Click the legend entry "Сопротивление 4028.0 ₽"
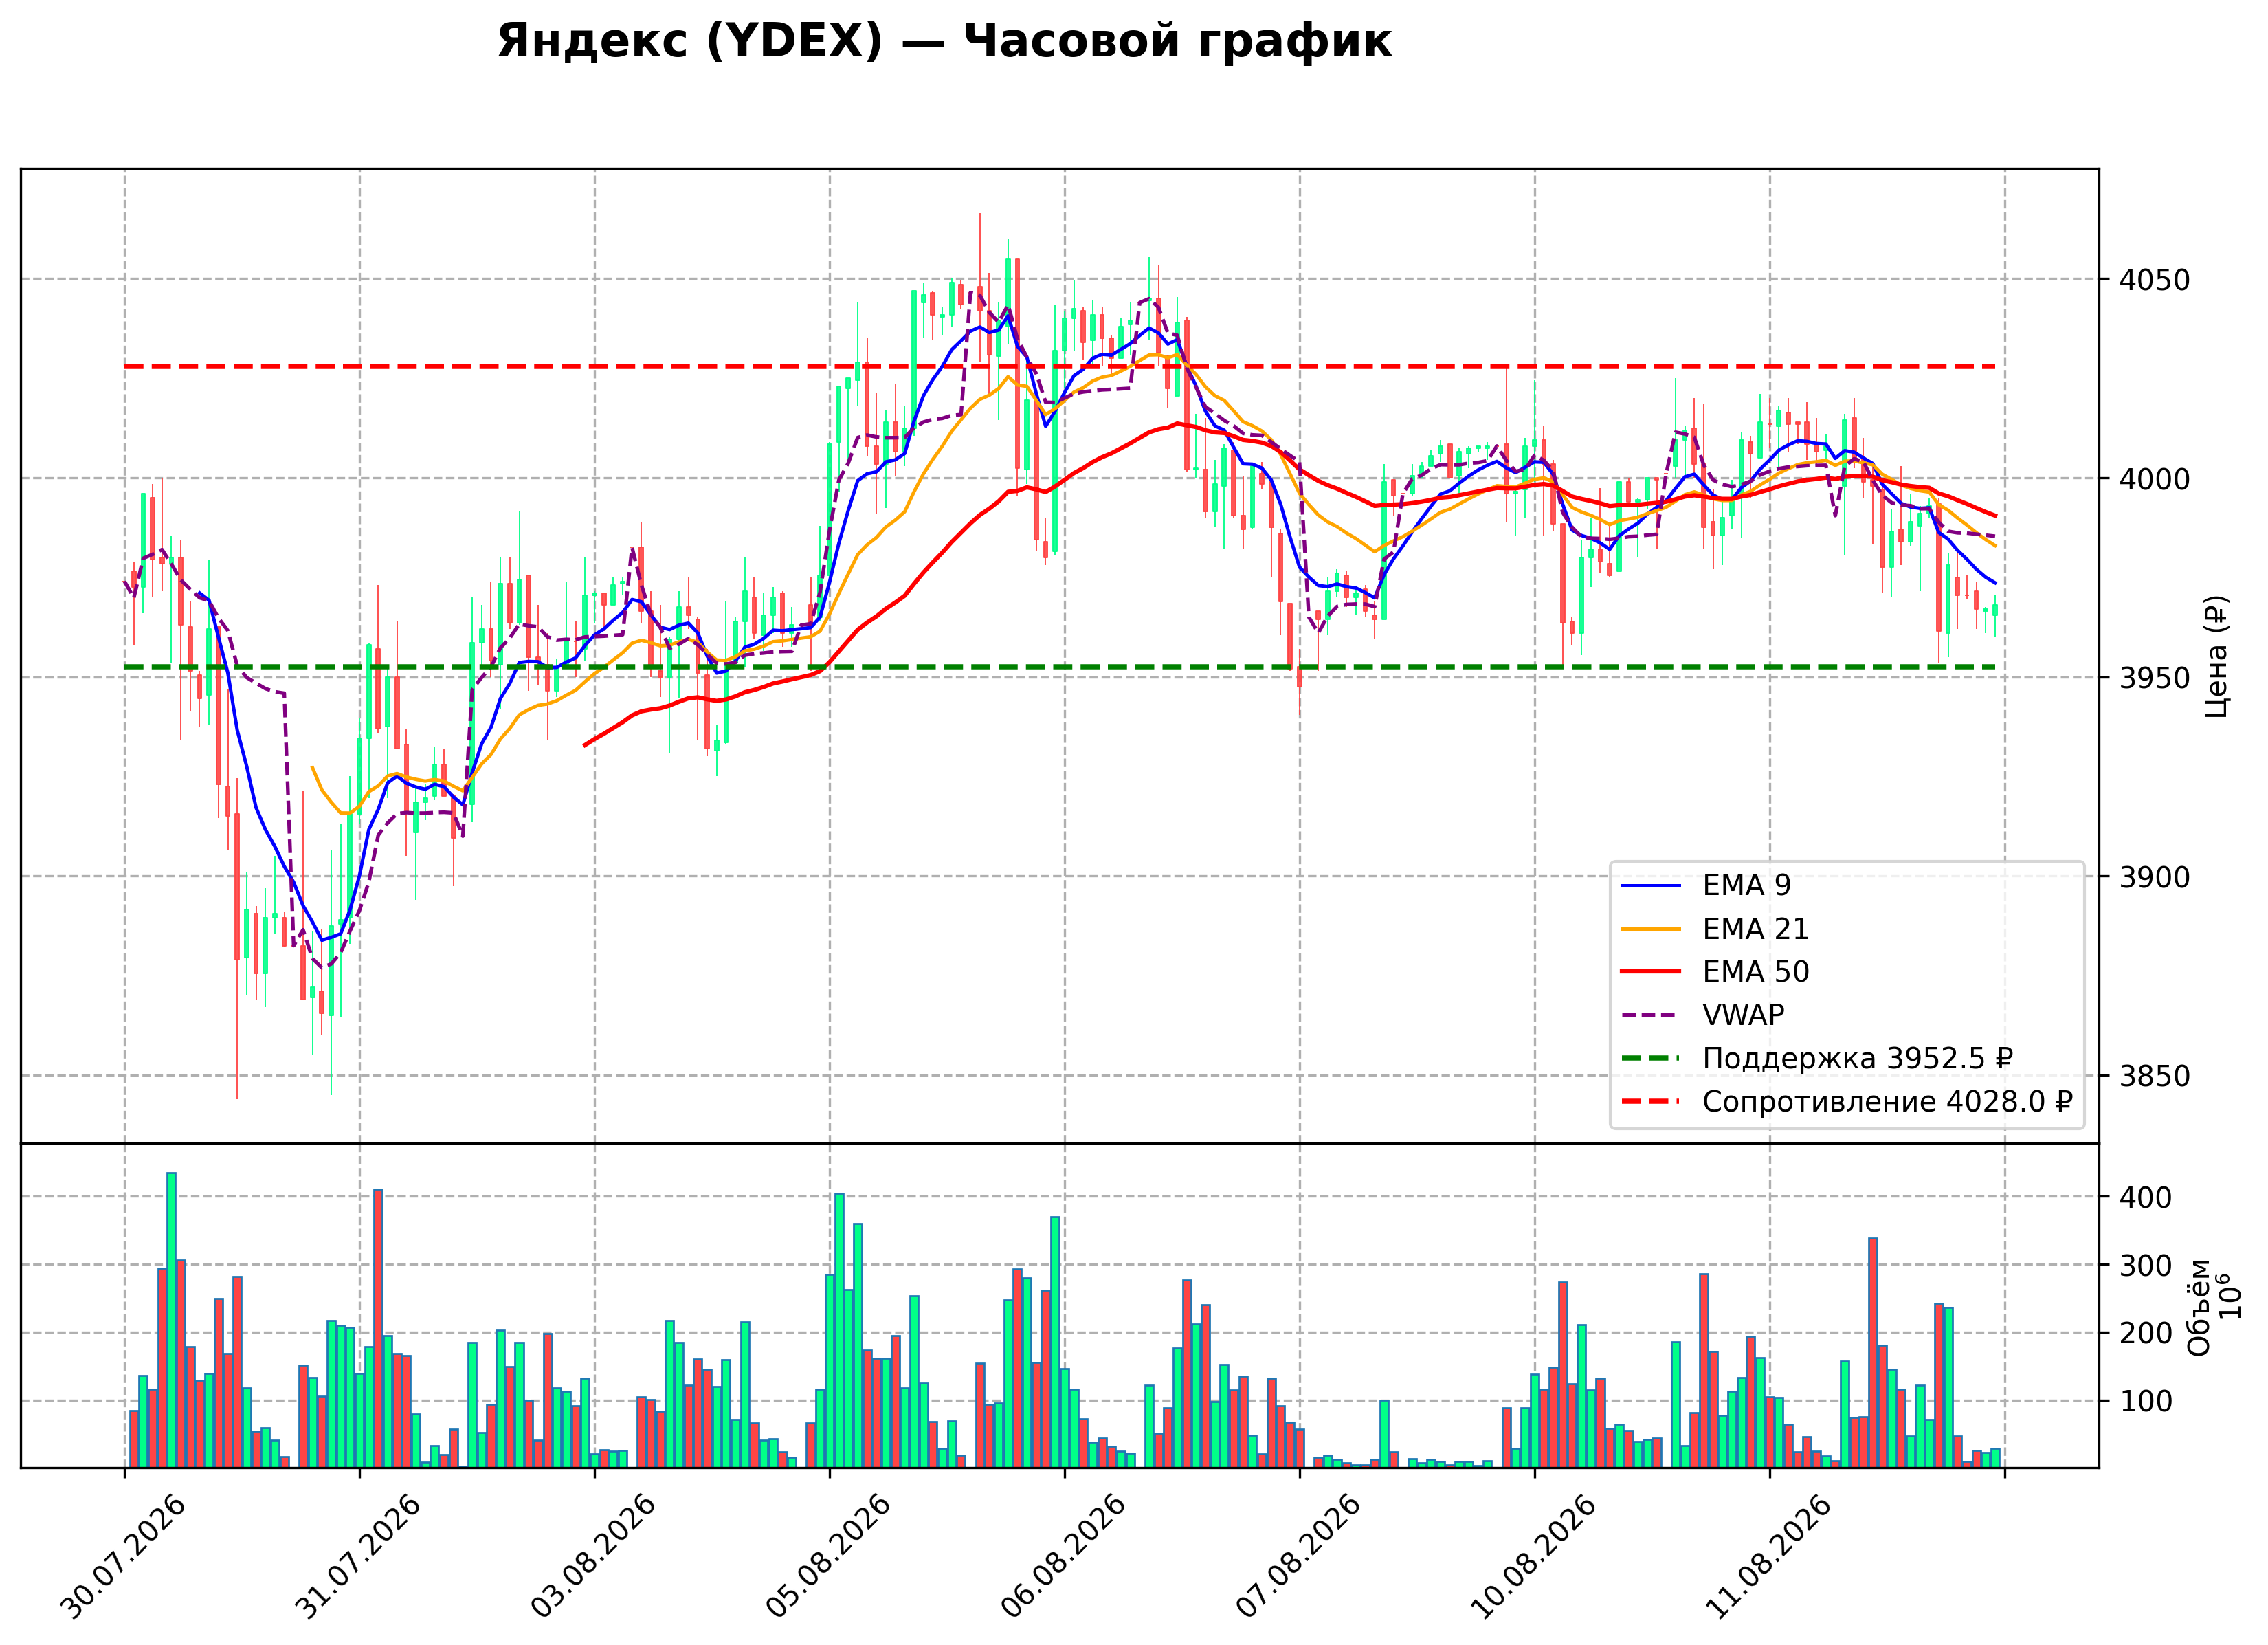Viewport: 2268px width, 1645px height. [1846, 1102]
